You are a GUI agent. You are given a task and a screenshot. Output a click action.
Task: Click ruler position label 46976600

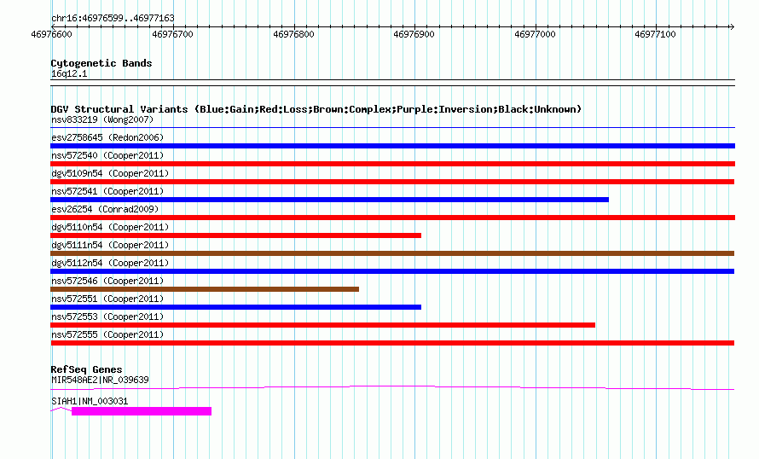point(51,34)
